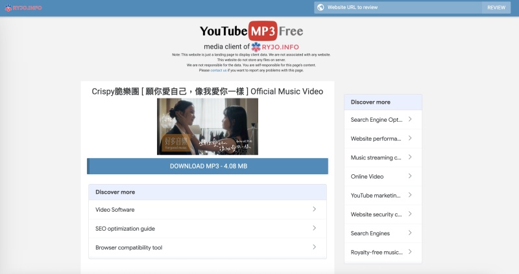Click chevron beside Online Video

[x=410, y=176]
